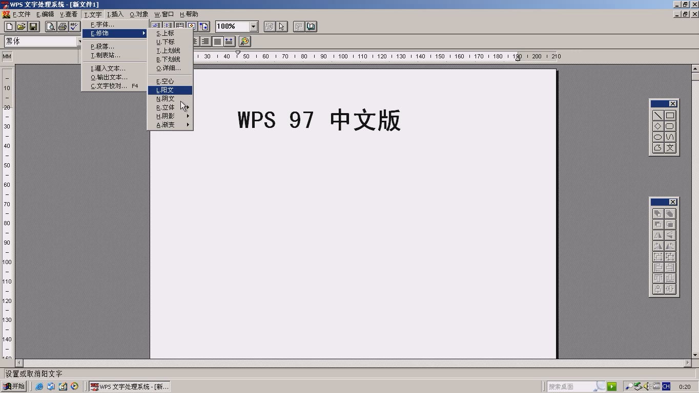699x393 pixels.
Task: Click the 开始 Start button
Action: 14,386
